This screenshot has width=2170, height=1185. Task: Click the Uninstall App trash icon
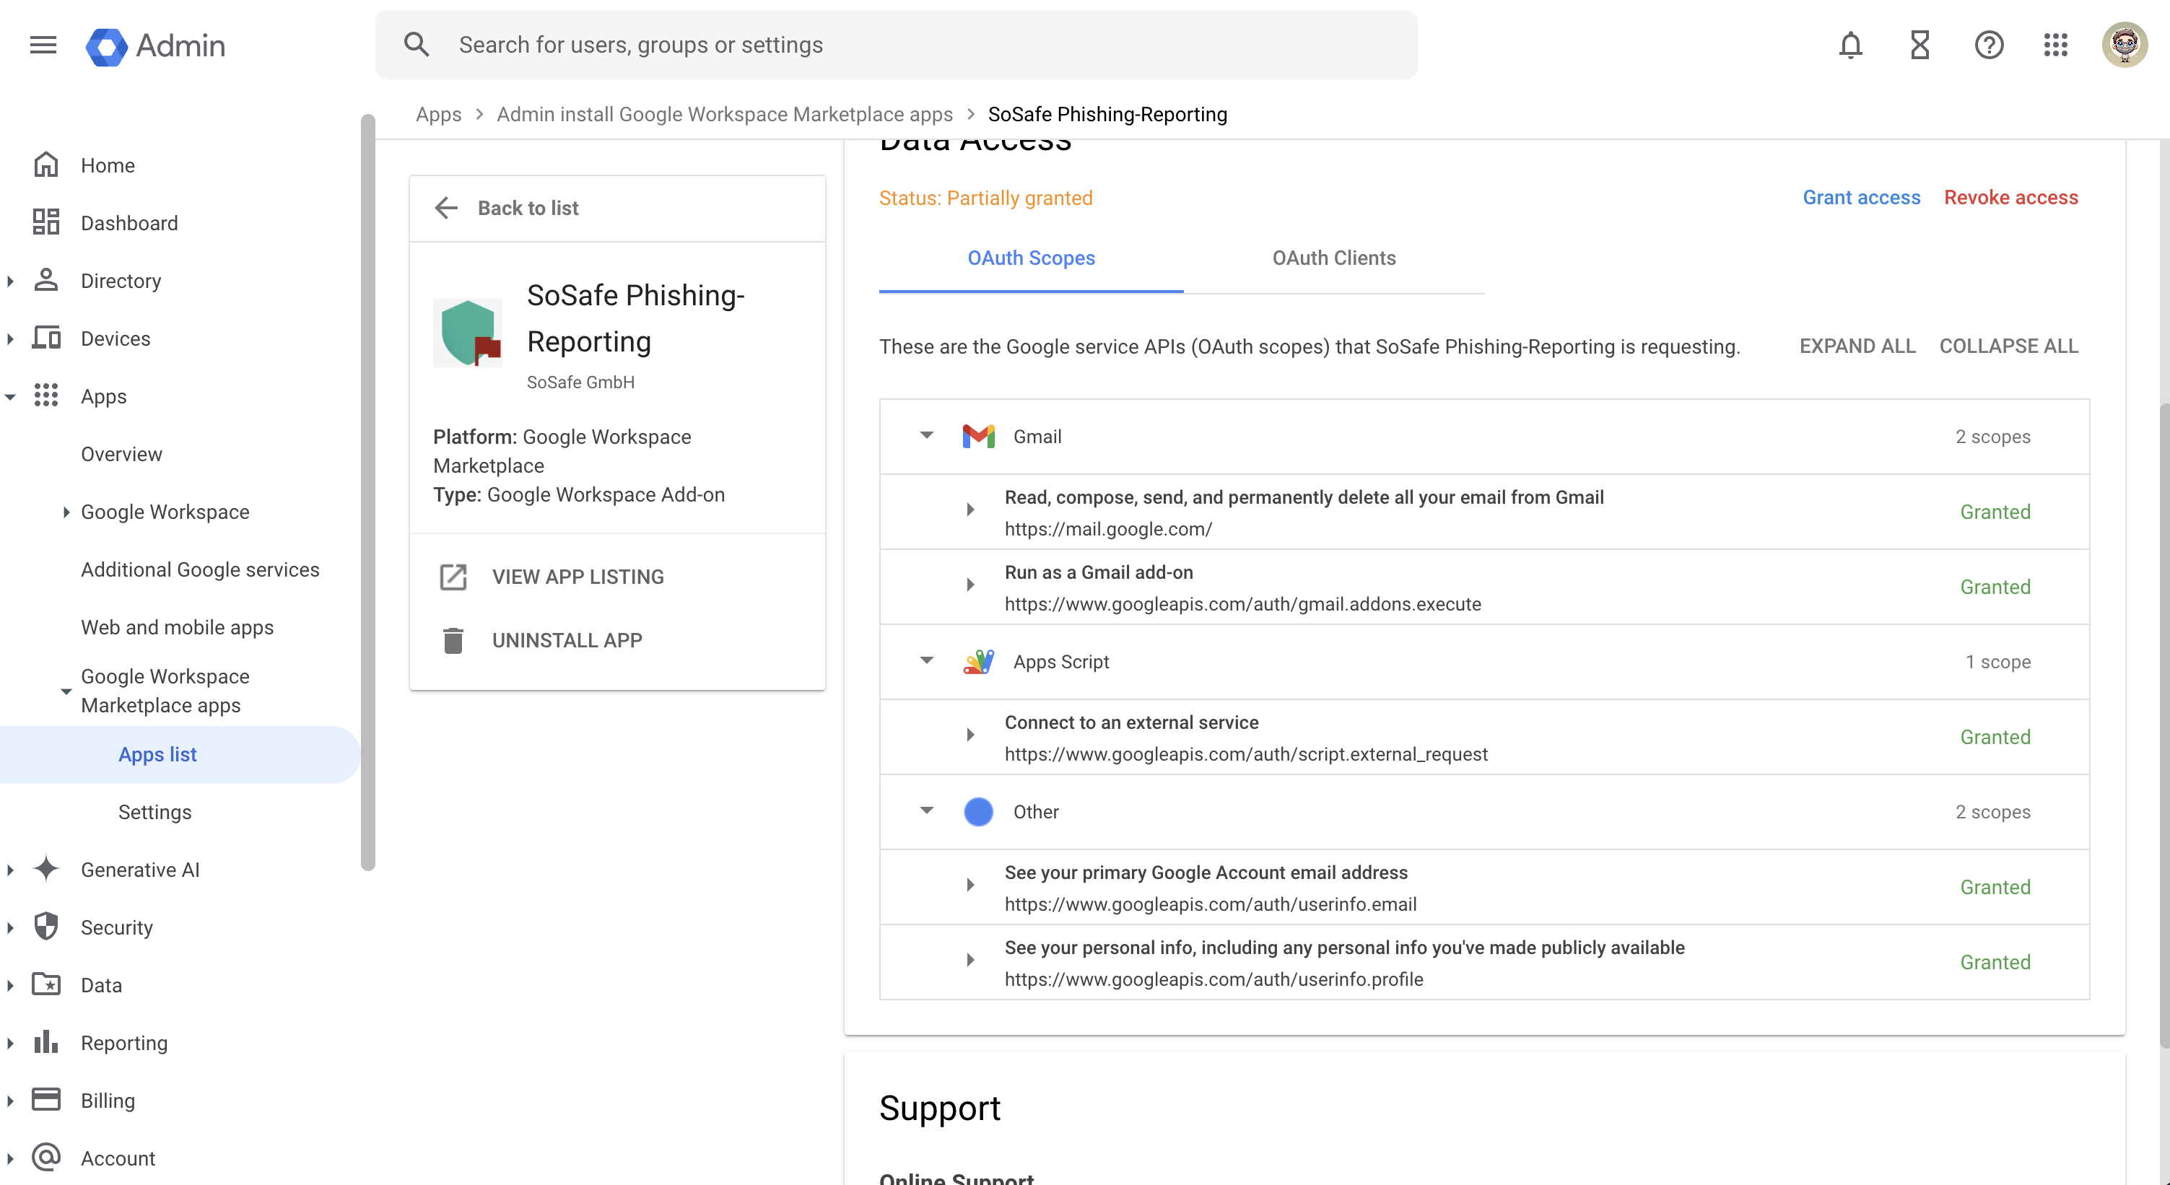point(453,641)
